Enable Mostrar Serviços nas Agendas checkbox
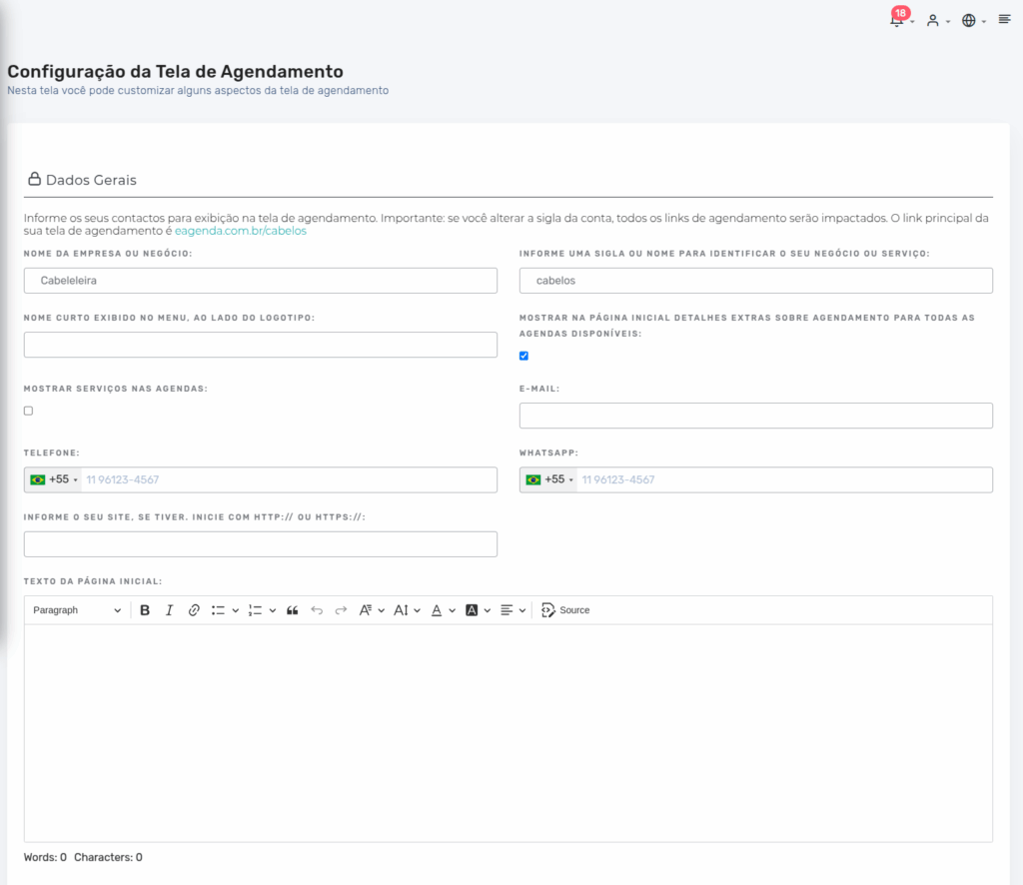 [28, 411]
